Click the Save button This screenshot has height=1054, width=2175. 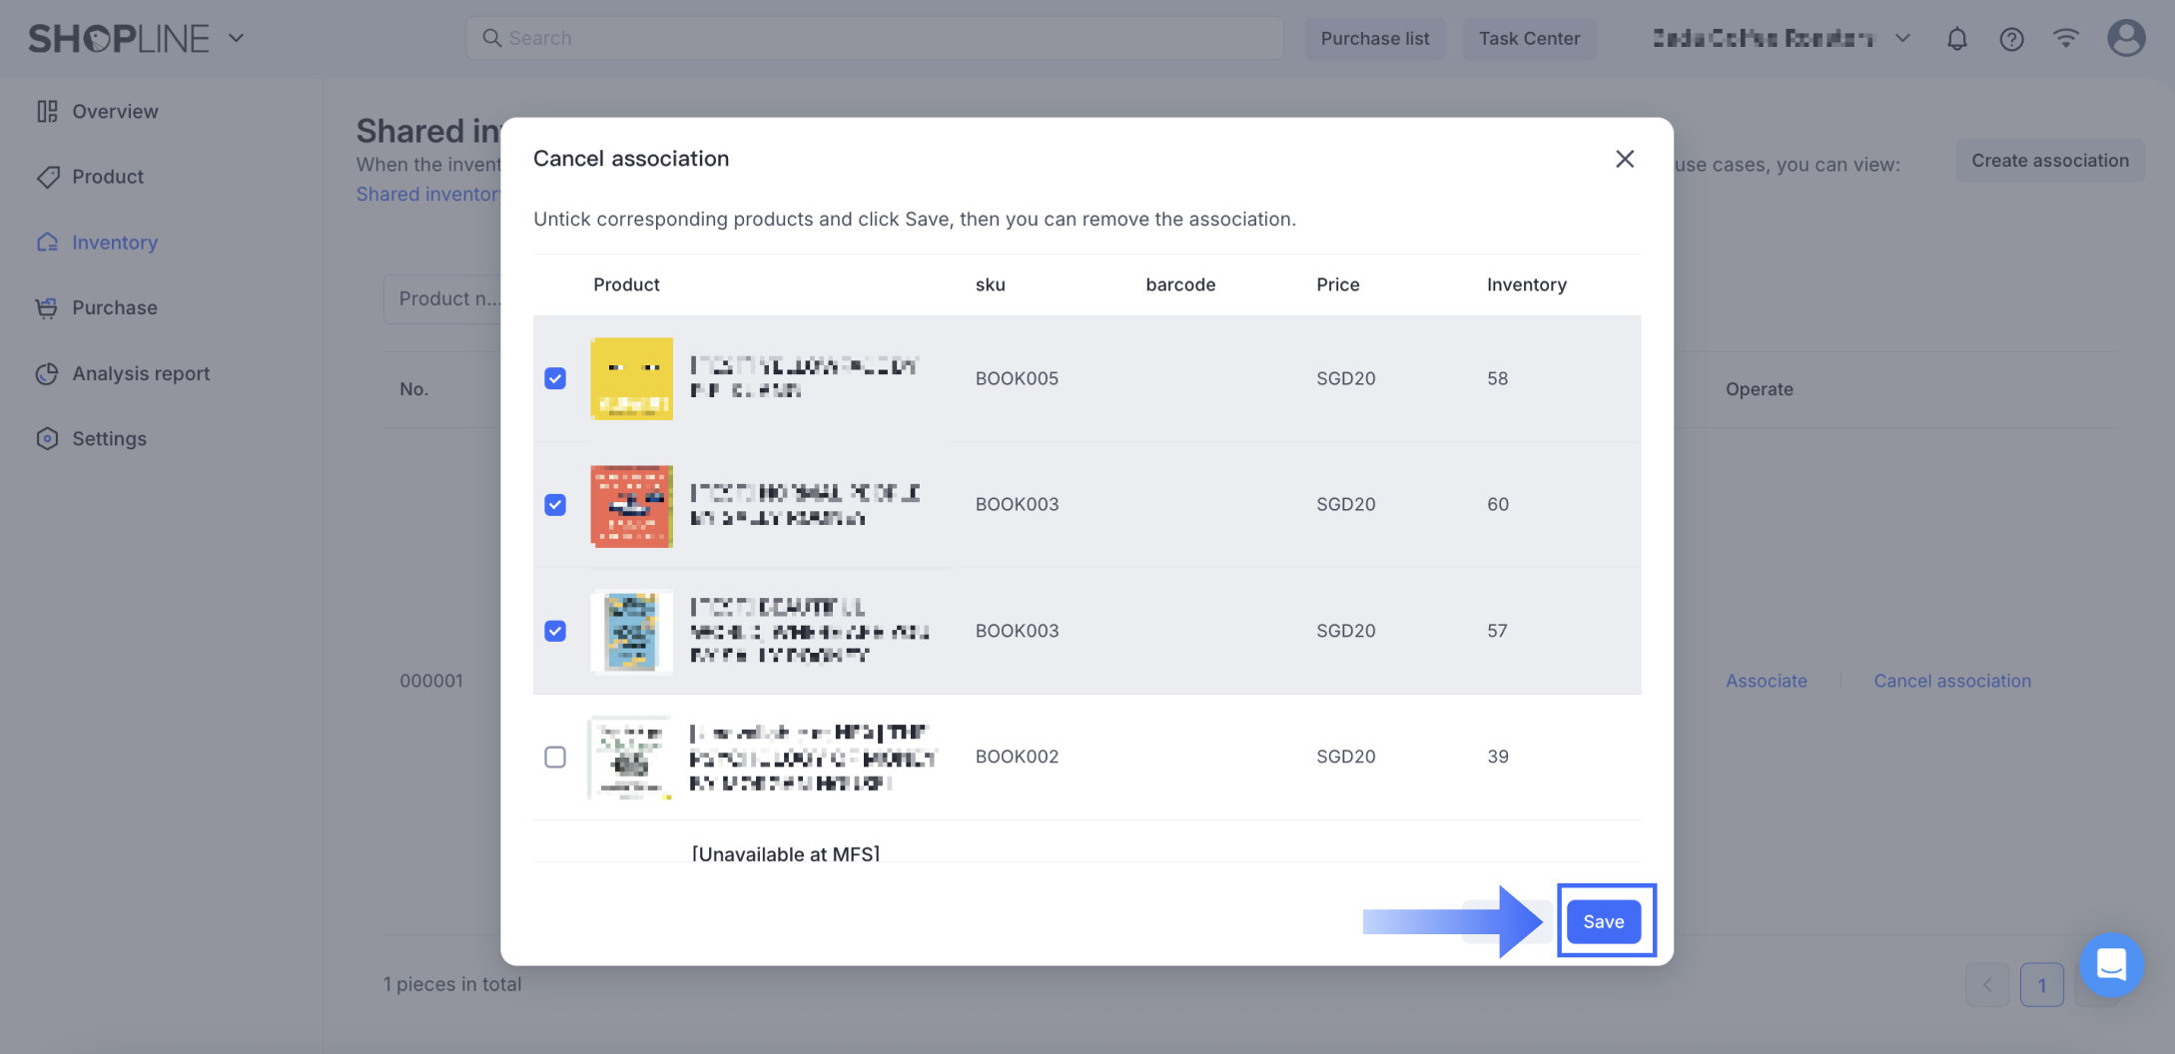pos(1603,921)
